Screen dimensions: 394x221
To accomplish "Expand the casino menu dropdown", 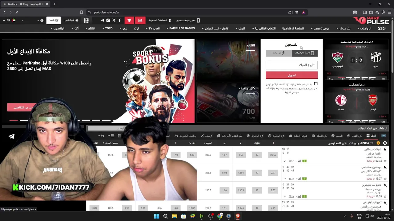I will 240,29.
